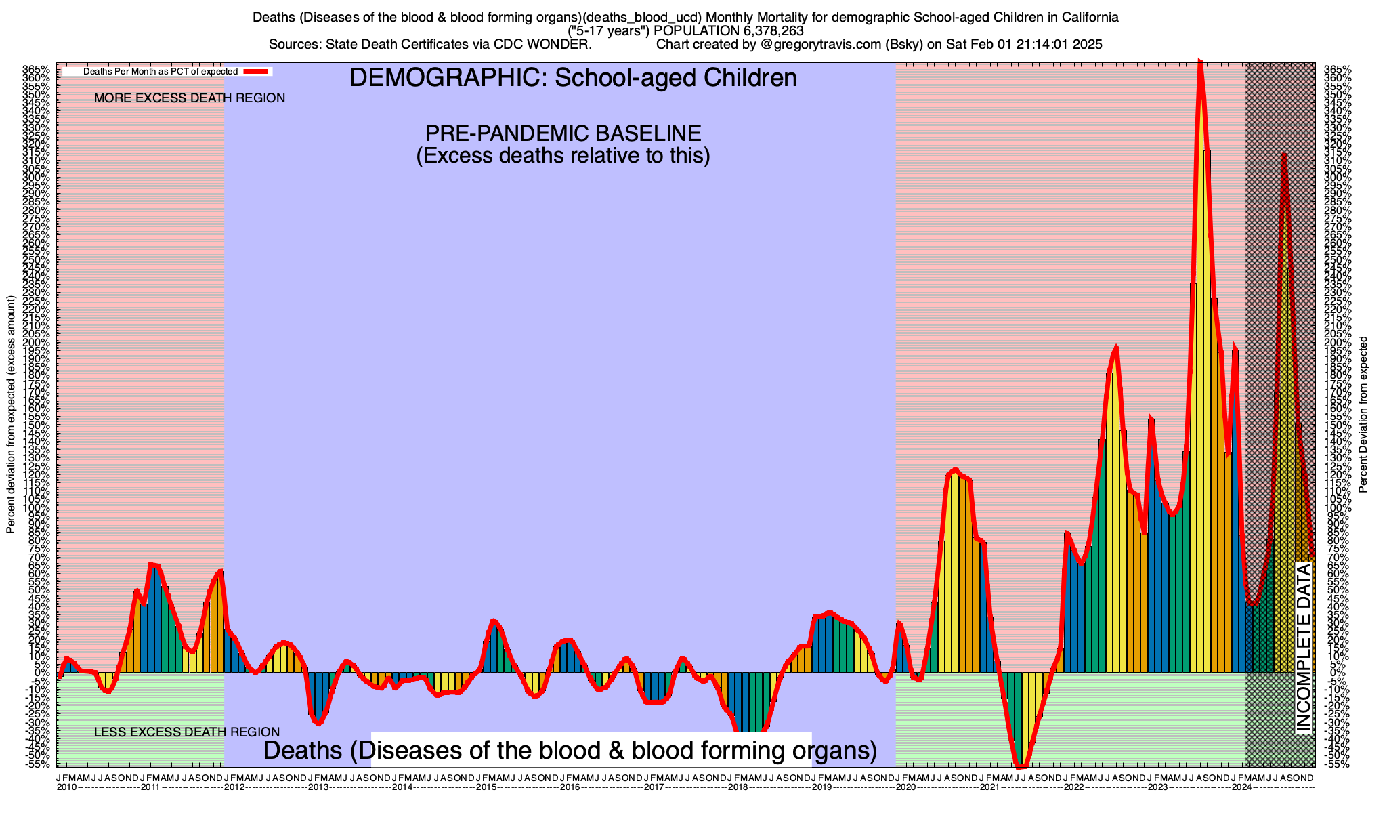Click the lowest red trough in 2021
Image resolution: width=1387 pixels, height=813 pixels.
(x=1023, y=766)
